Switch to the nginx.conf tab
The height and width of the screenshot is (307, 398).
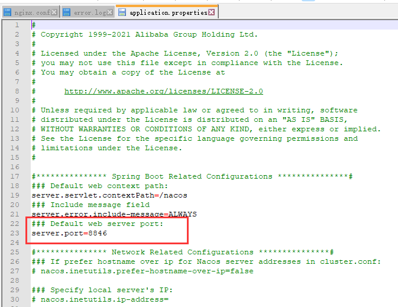(32, 12)
